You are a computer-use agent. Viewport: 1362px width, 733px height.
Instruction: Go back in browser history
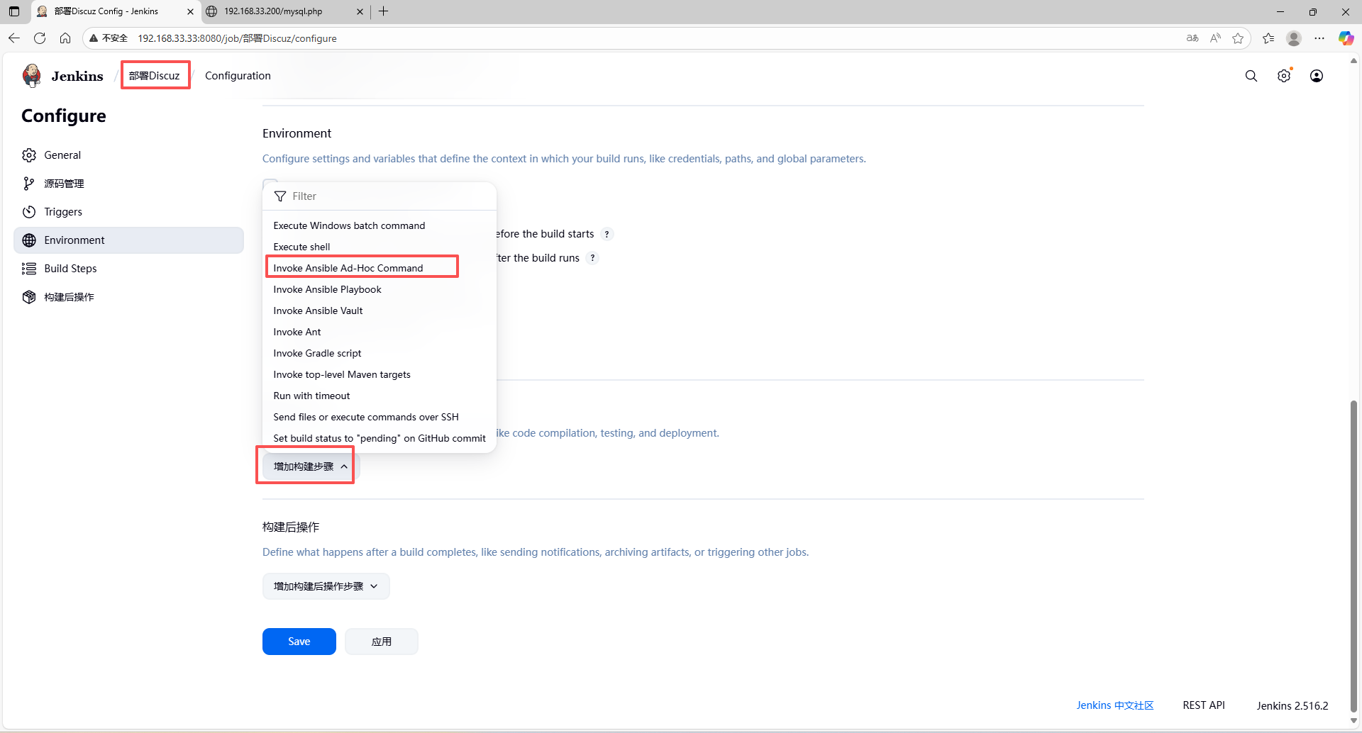pos(14,38)
